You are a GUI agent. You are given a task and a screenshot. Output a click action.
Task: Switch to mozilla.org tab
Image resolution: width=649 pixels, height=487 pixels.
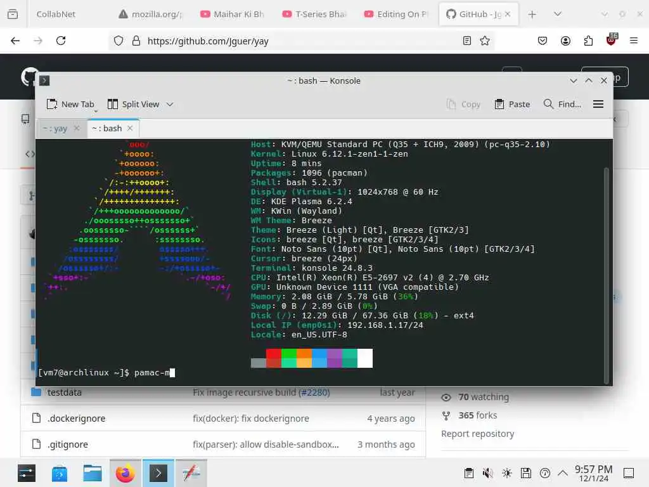coord(151,14)
